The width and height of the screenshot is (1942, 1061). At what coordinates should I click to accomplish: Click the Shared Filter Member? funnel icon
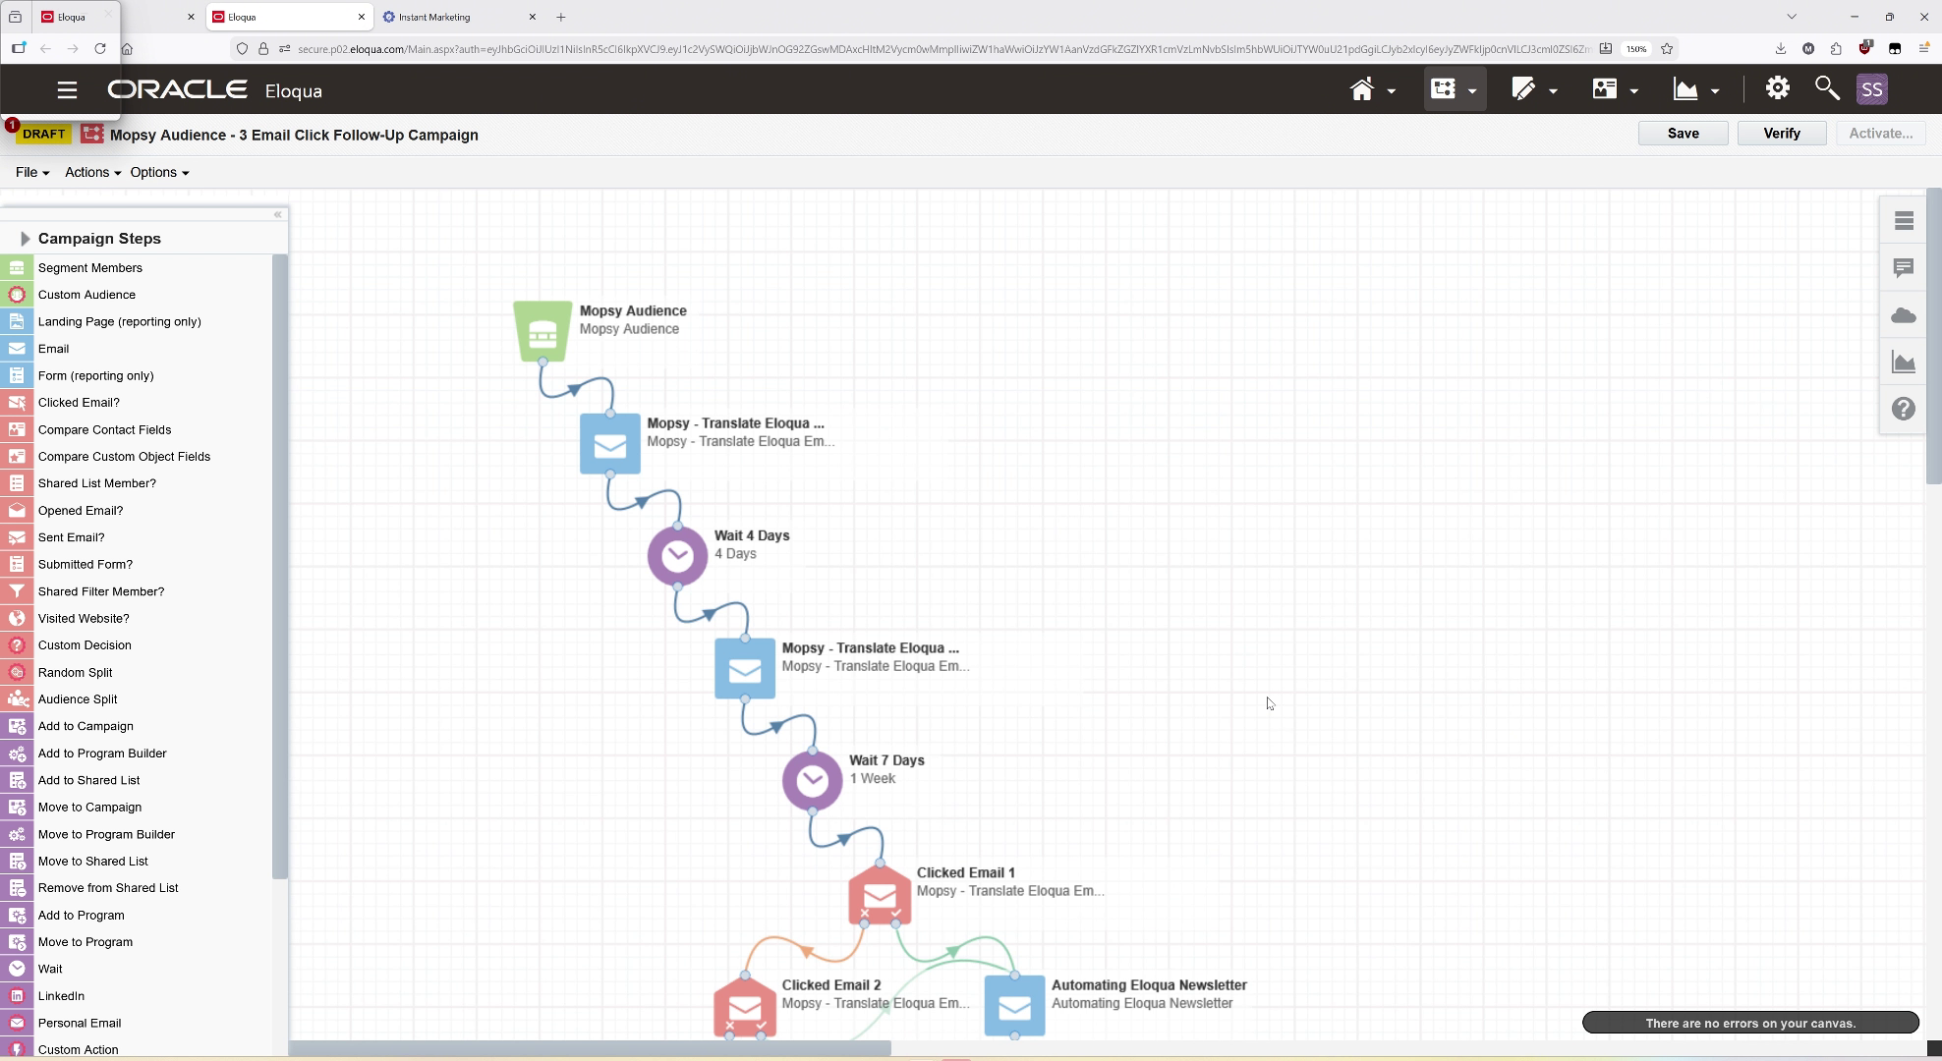coord(17,591)
